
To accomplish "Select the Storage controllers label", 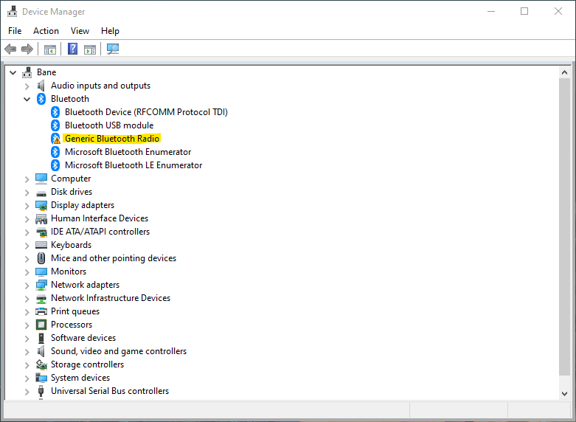I will tap(87, 364).
